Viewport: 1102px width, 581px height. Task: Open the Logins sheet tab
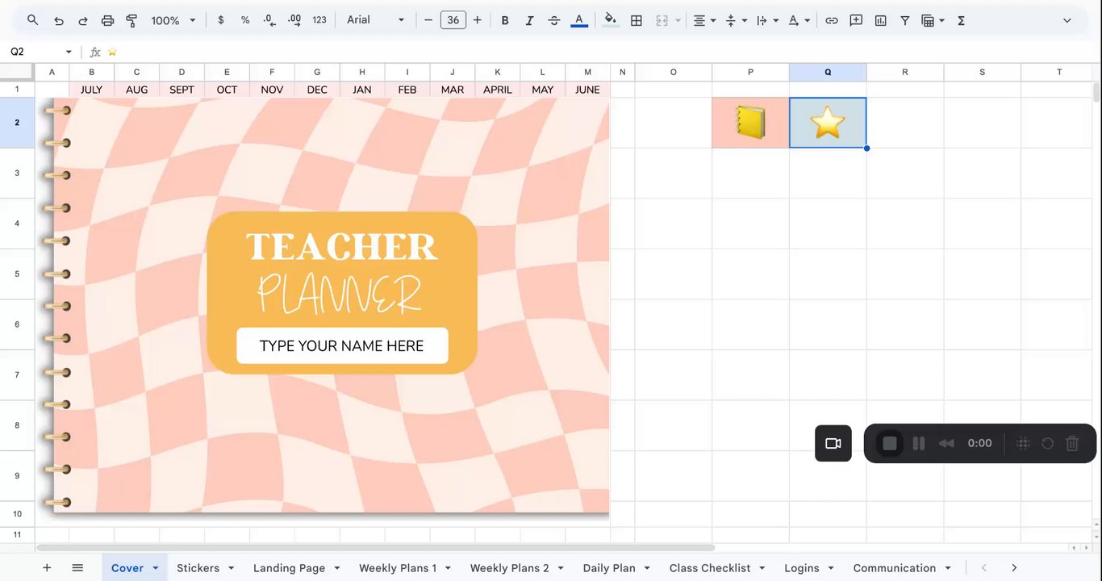point(802,568)
